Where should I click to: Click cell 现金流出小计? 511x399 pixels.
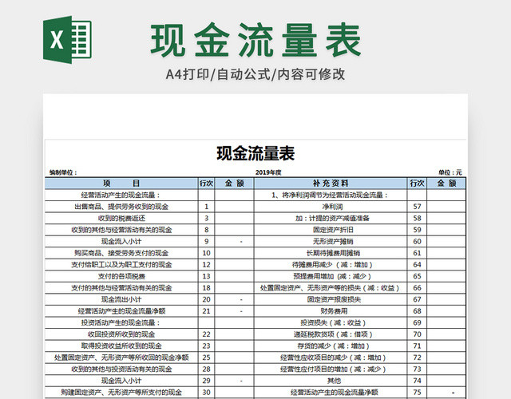121,299
